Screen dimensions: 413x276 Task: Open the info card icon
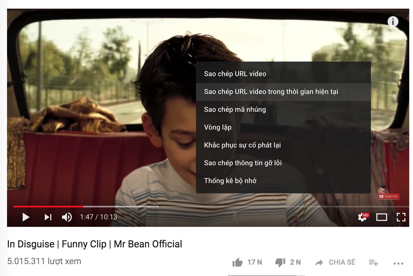393,21
